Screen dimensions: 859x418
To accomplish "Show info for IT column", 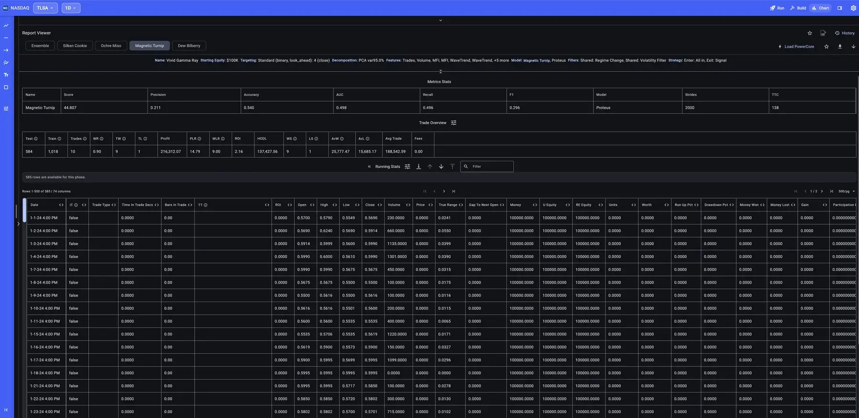I will point(76,205).
